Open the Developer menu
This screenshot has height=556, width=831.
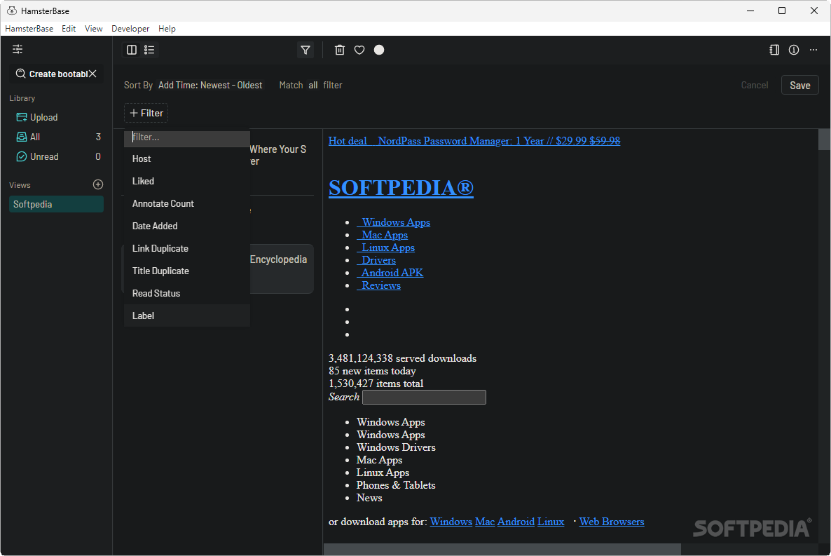click(x=130, y=29)
